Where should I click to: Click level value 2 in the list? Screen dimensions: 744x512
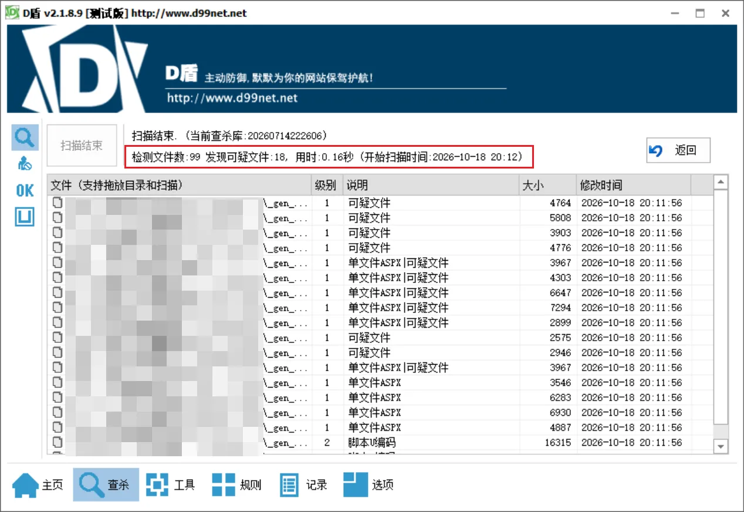[x=327, y=443]
